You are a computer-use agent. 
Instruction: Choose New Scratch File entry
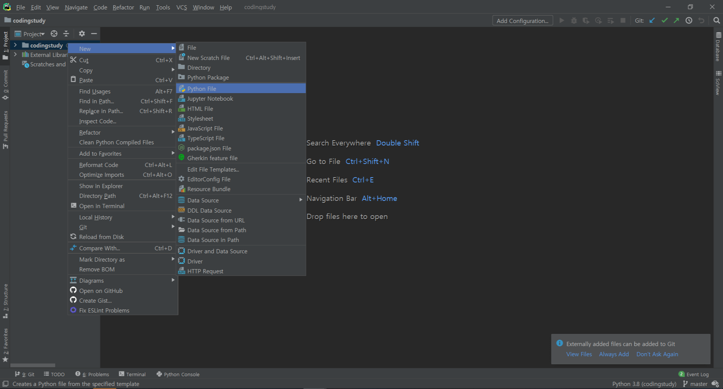241,58
